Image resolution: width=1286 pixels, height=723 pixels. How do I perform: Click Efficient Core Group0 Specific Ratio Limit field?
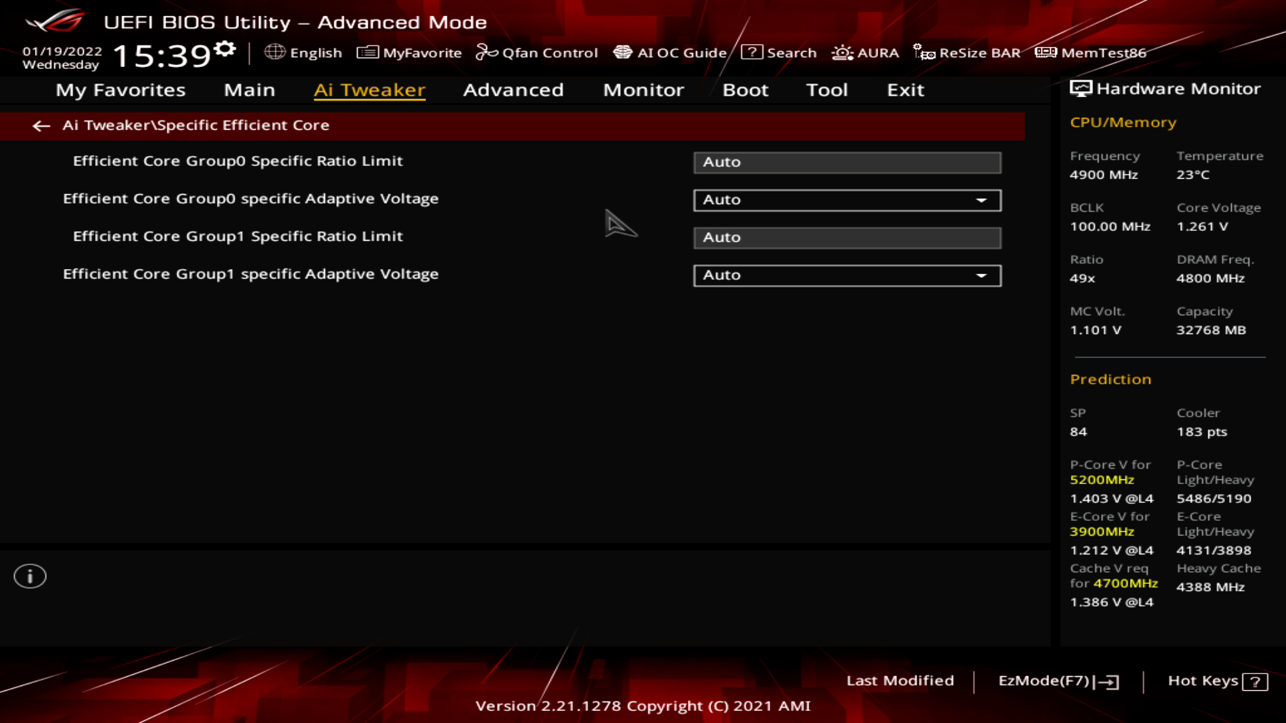(x=847, y=162)
